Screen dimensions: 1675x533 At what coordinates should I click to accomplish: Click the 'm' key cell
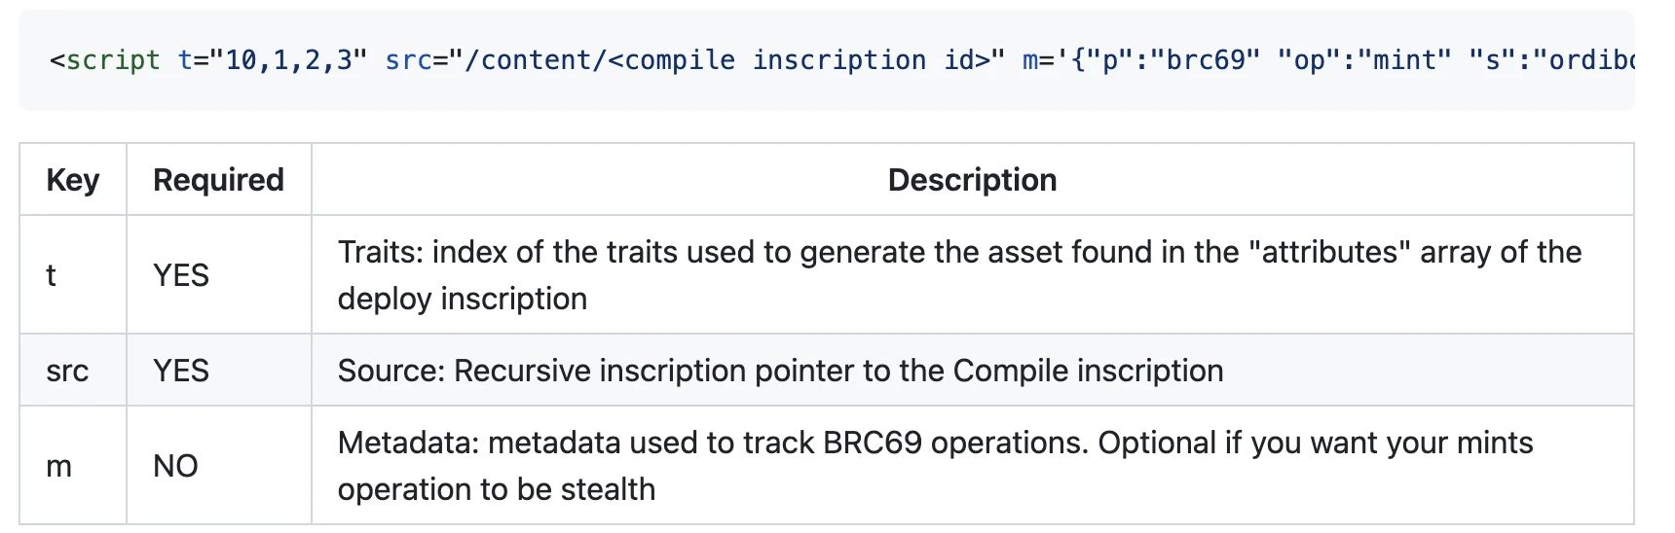(59, 466)
